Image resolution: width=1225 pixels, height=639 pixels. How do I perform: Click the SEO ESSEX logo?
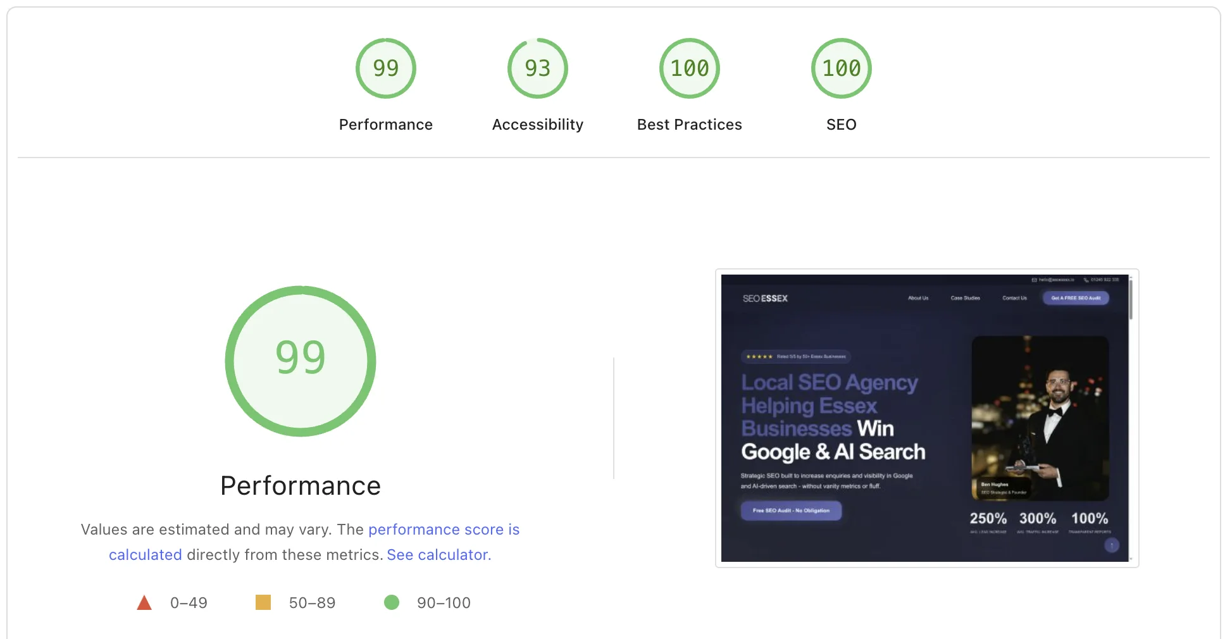pyautogui.click(x=766, y=297)
